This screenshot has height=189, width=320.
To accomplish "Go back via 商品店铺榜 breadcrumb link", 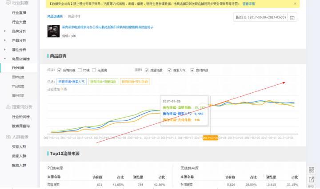I will (55, 16).
